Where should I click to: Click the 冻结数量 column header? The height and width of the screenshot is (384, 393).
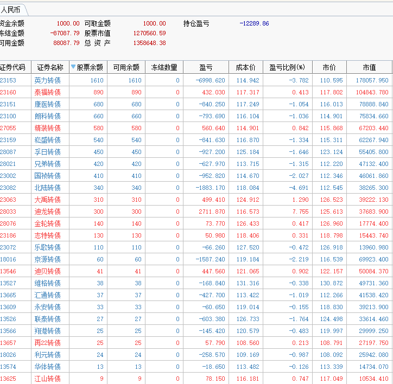(164, 67)
